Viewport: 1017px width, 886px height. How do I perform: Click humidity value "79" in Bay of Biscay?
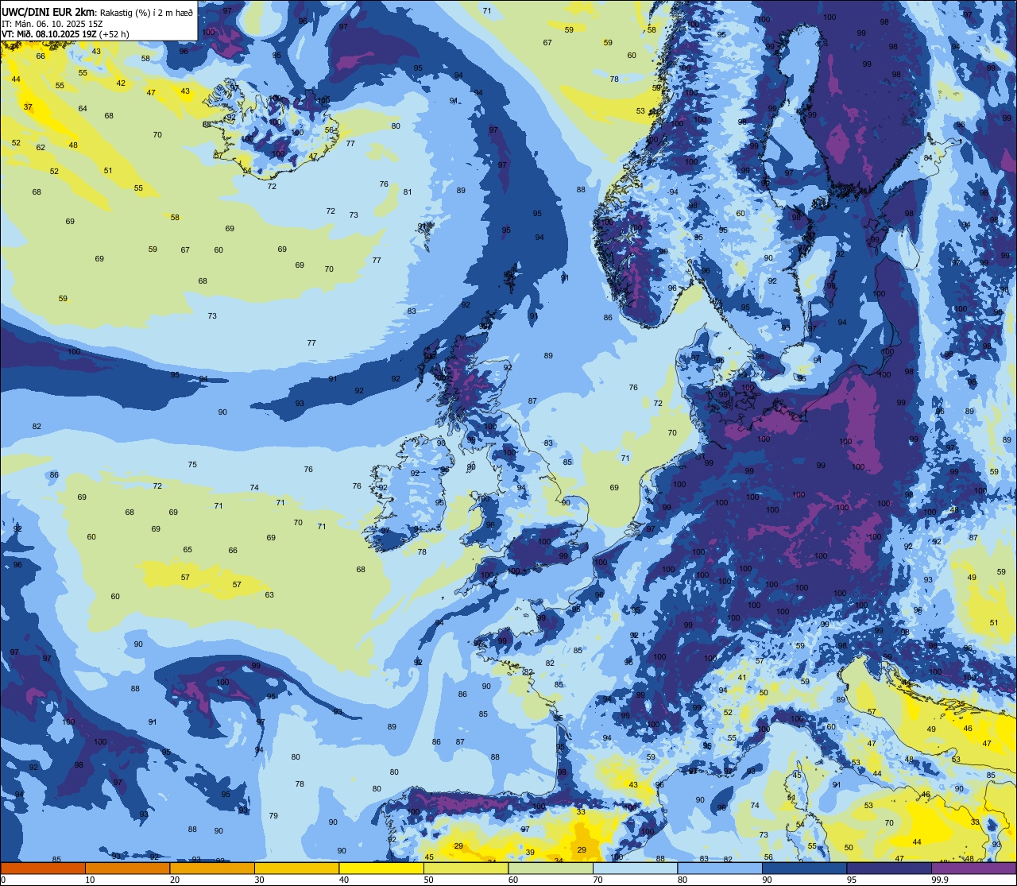[x=273, y=815]
